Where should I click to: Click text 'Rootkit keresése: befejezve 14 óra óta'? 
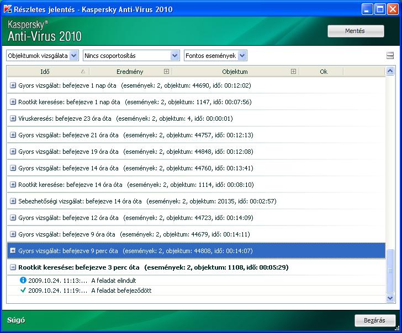pyautogui.click(x=70, y=185)
